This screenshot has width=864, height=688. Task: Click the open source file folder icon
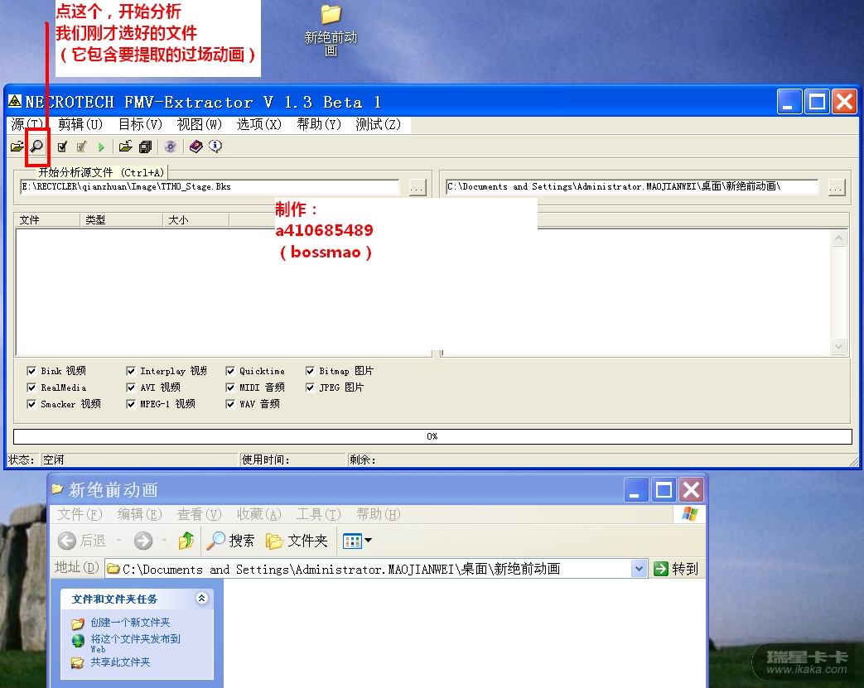17,147
